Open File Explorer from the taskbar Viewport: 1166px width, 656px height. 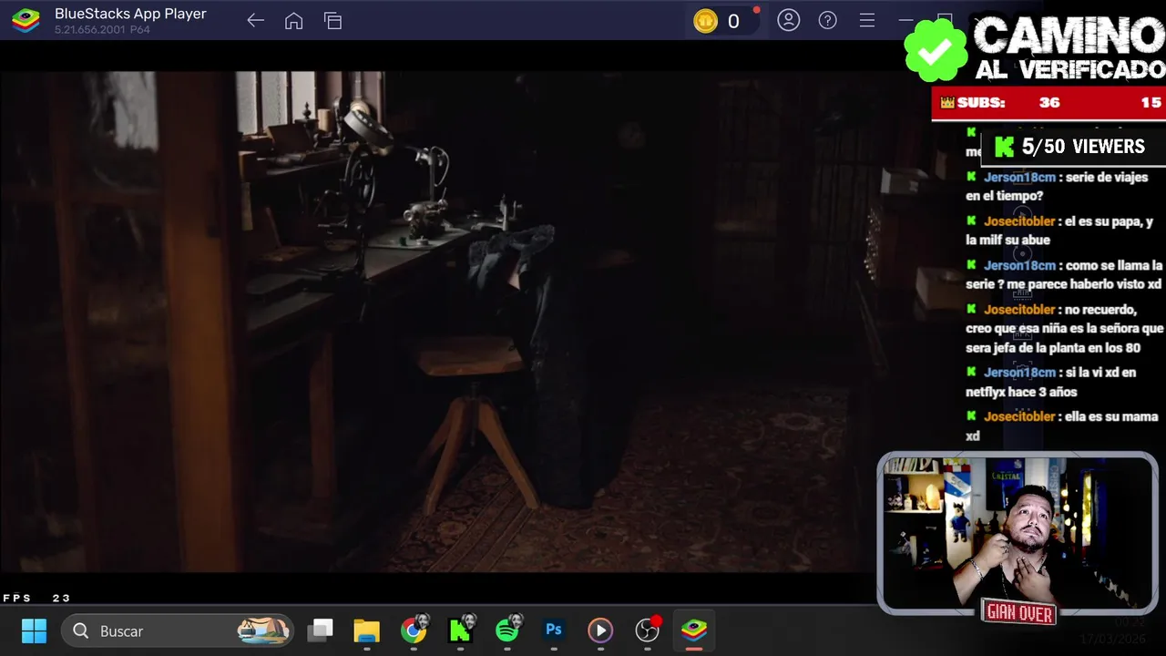point(366,630)
